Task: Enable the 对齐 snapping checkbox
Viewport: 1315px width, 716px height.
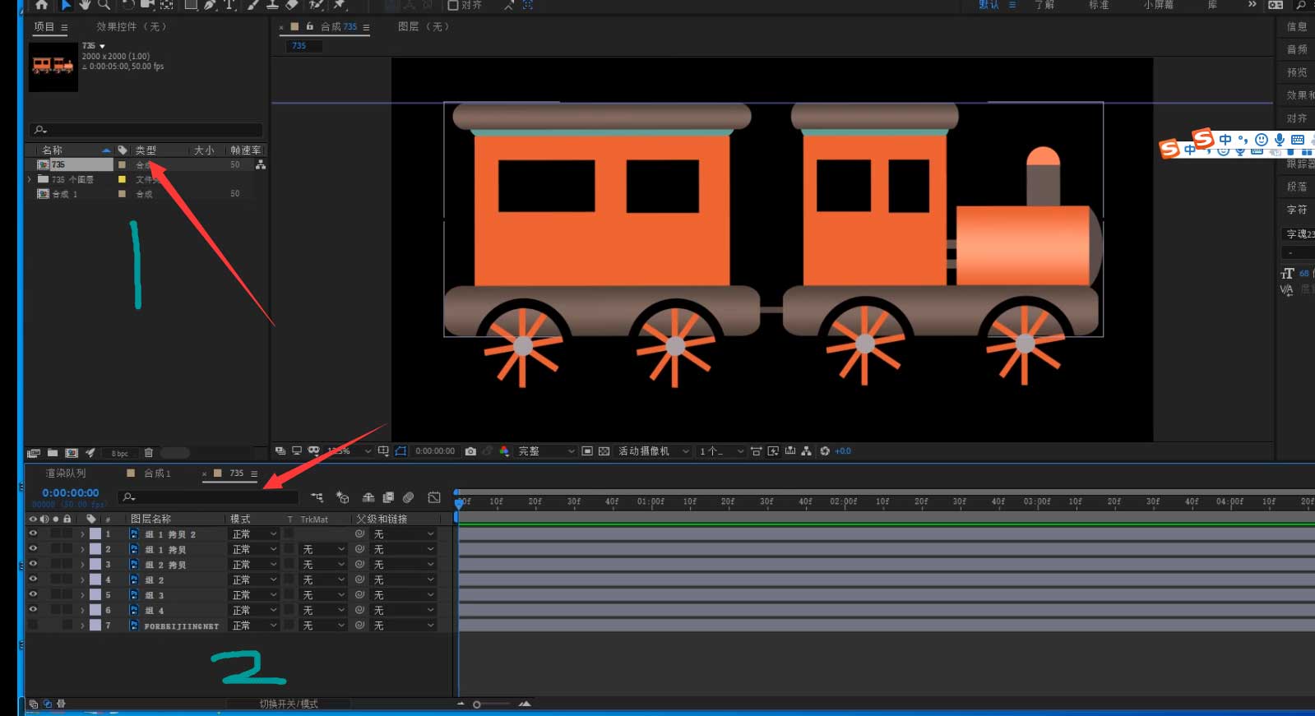Action: click(x=453, y=5)
